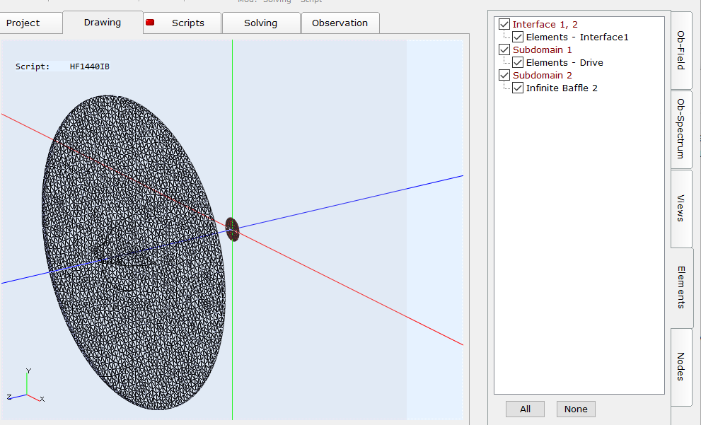Image resolution: width=701 pixels, height=425 pixels.
Task: Open the Nodes side tab
Action: [x=681, y=366]
